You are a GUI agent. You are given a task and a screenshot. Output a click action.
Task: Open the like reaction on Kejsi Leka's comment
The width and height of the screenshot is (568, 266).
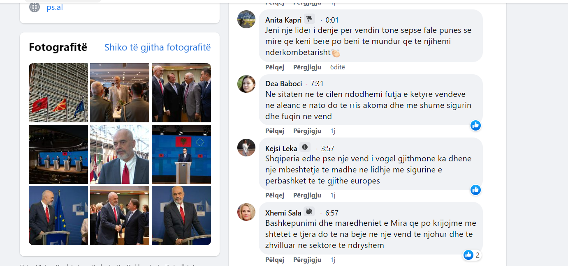coord(475,190)
